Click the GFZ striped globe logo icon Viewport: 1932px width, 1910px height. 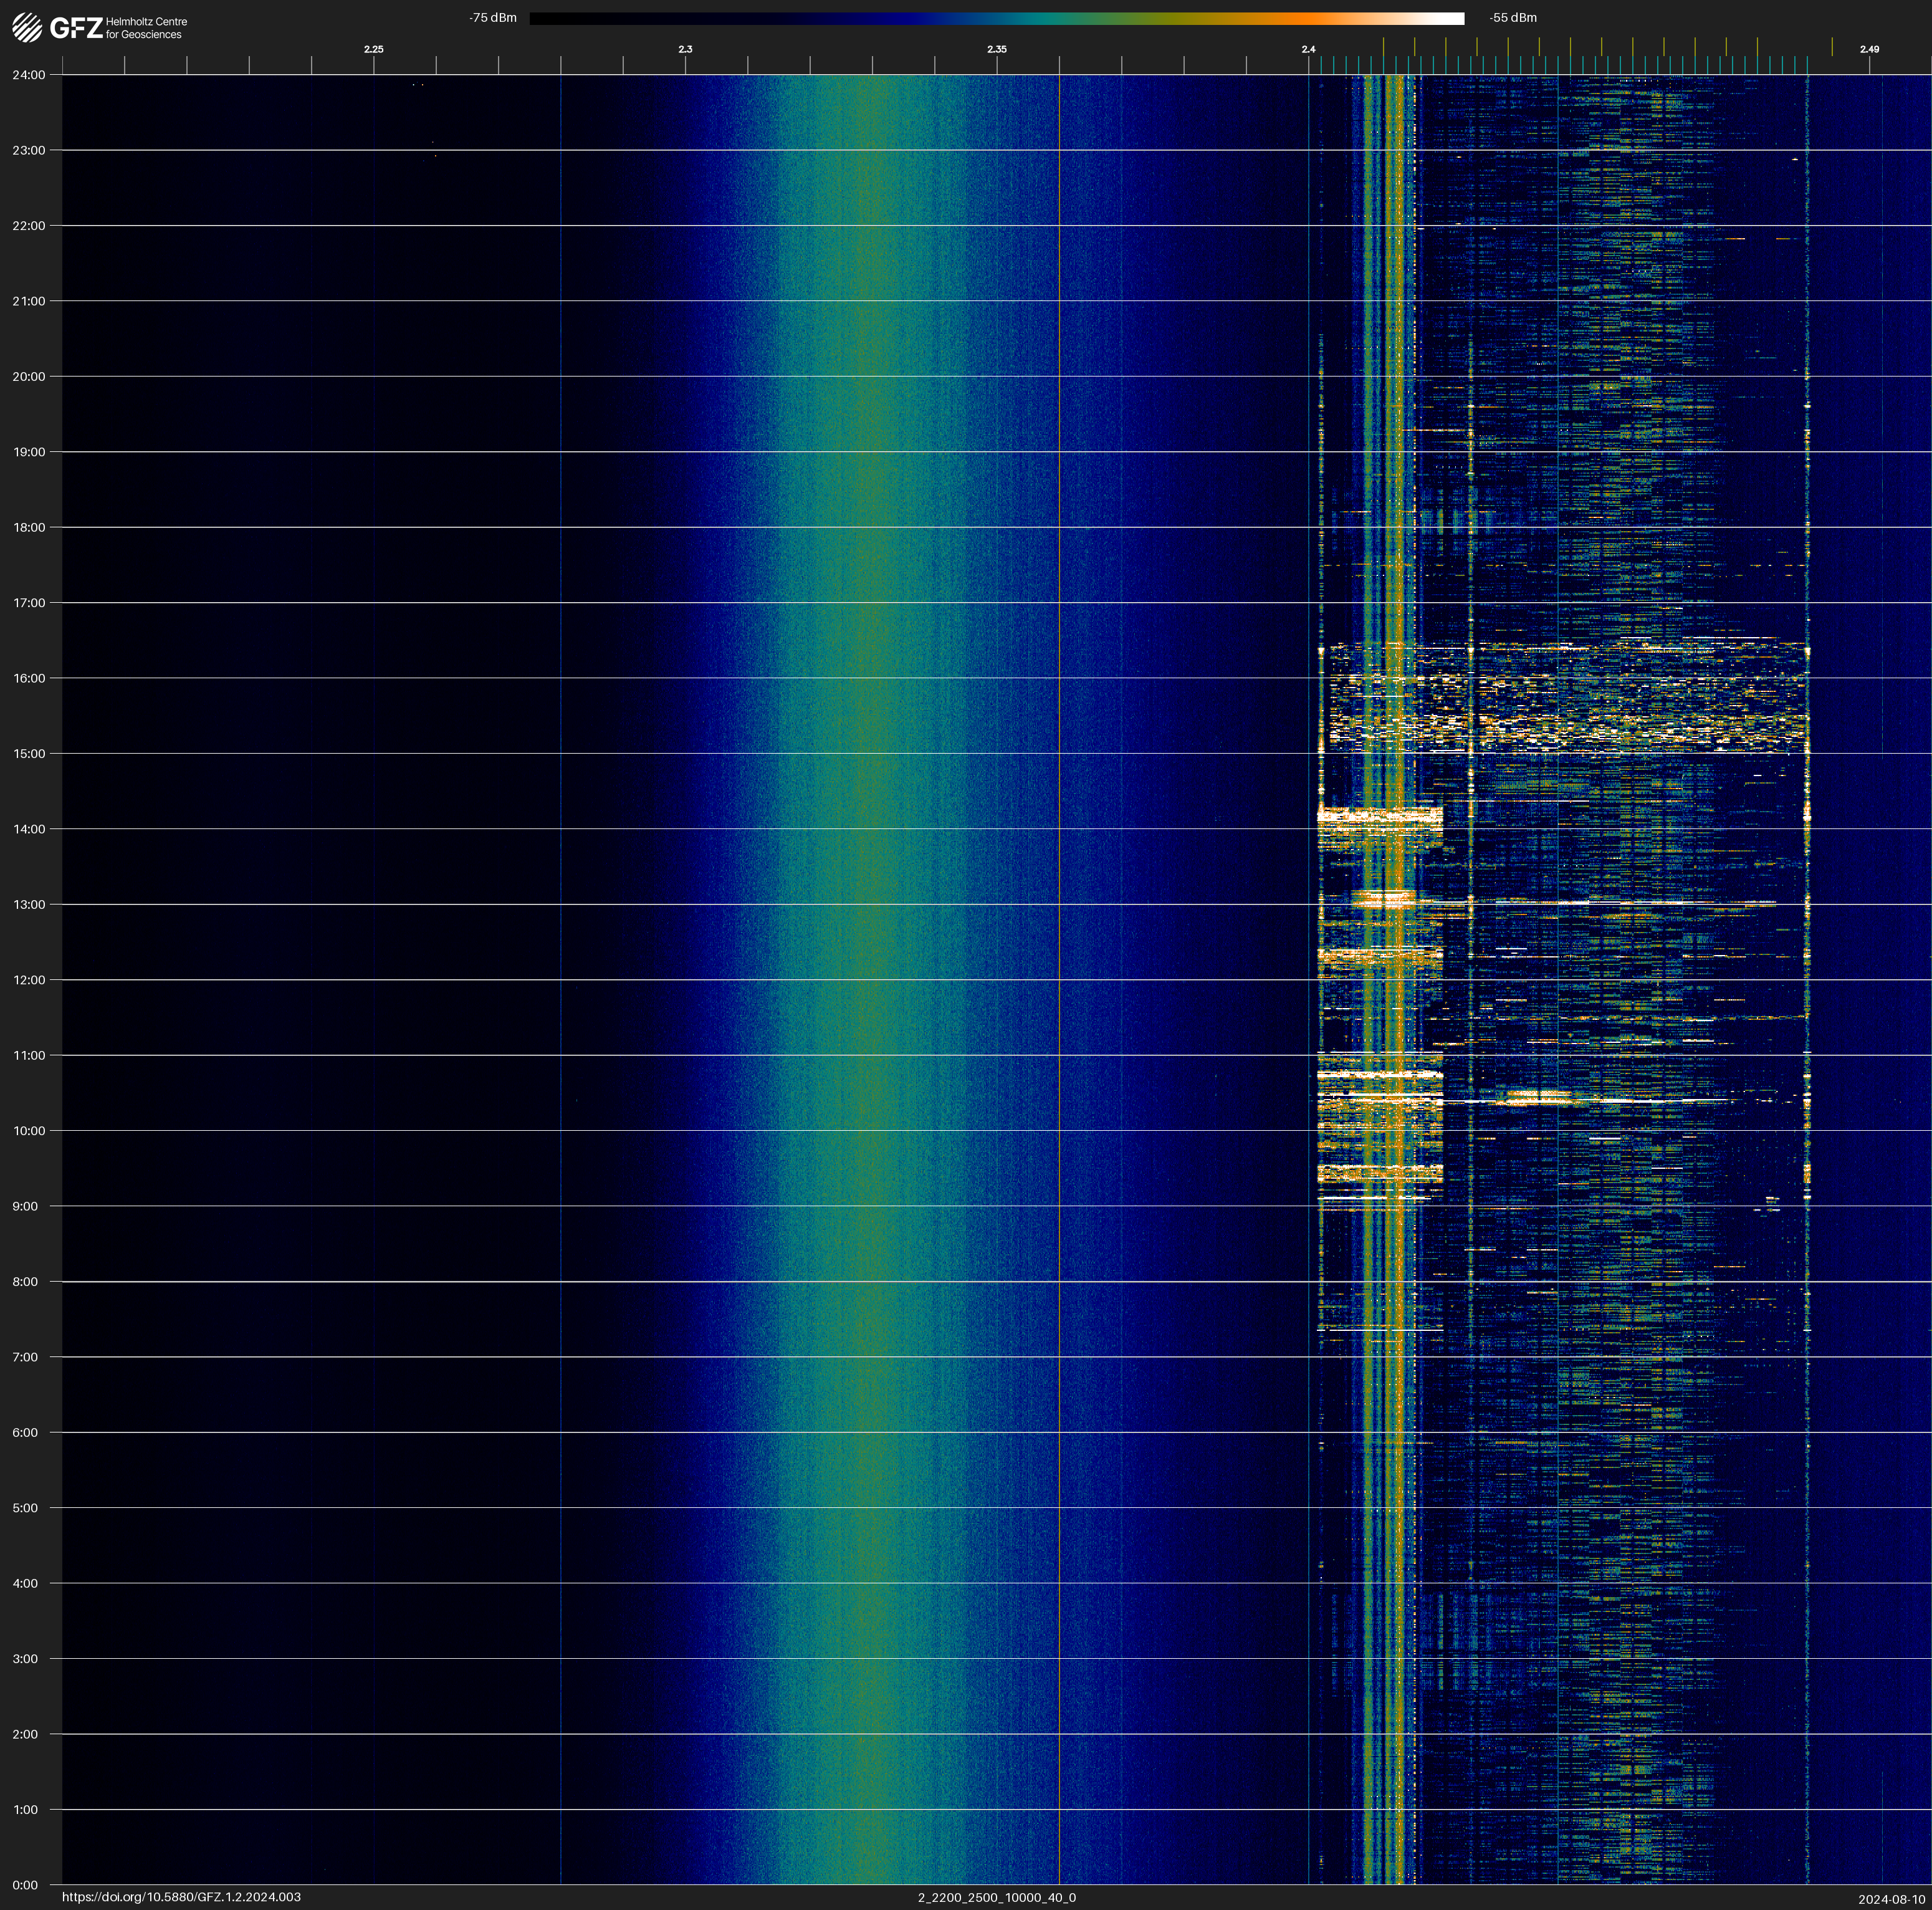27,28
